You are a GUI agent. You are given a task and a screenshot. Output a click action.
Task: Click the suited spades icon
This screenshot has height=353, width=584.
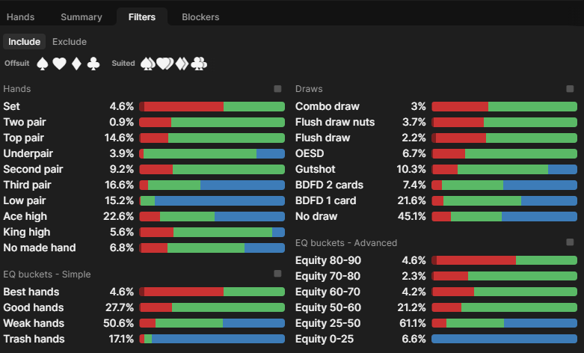click(147, 64)
